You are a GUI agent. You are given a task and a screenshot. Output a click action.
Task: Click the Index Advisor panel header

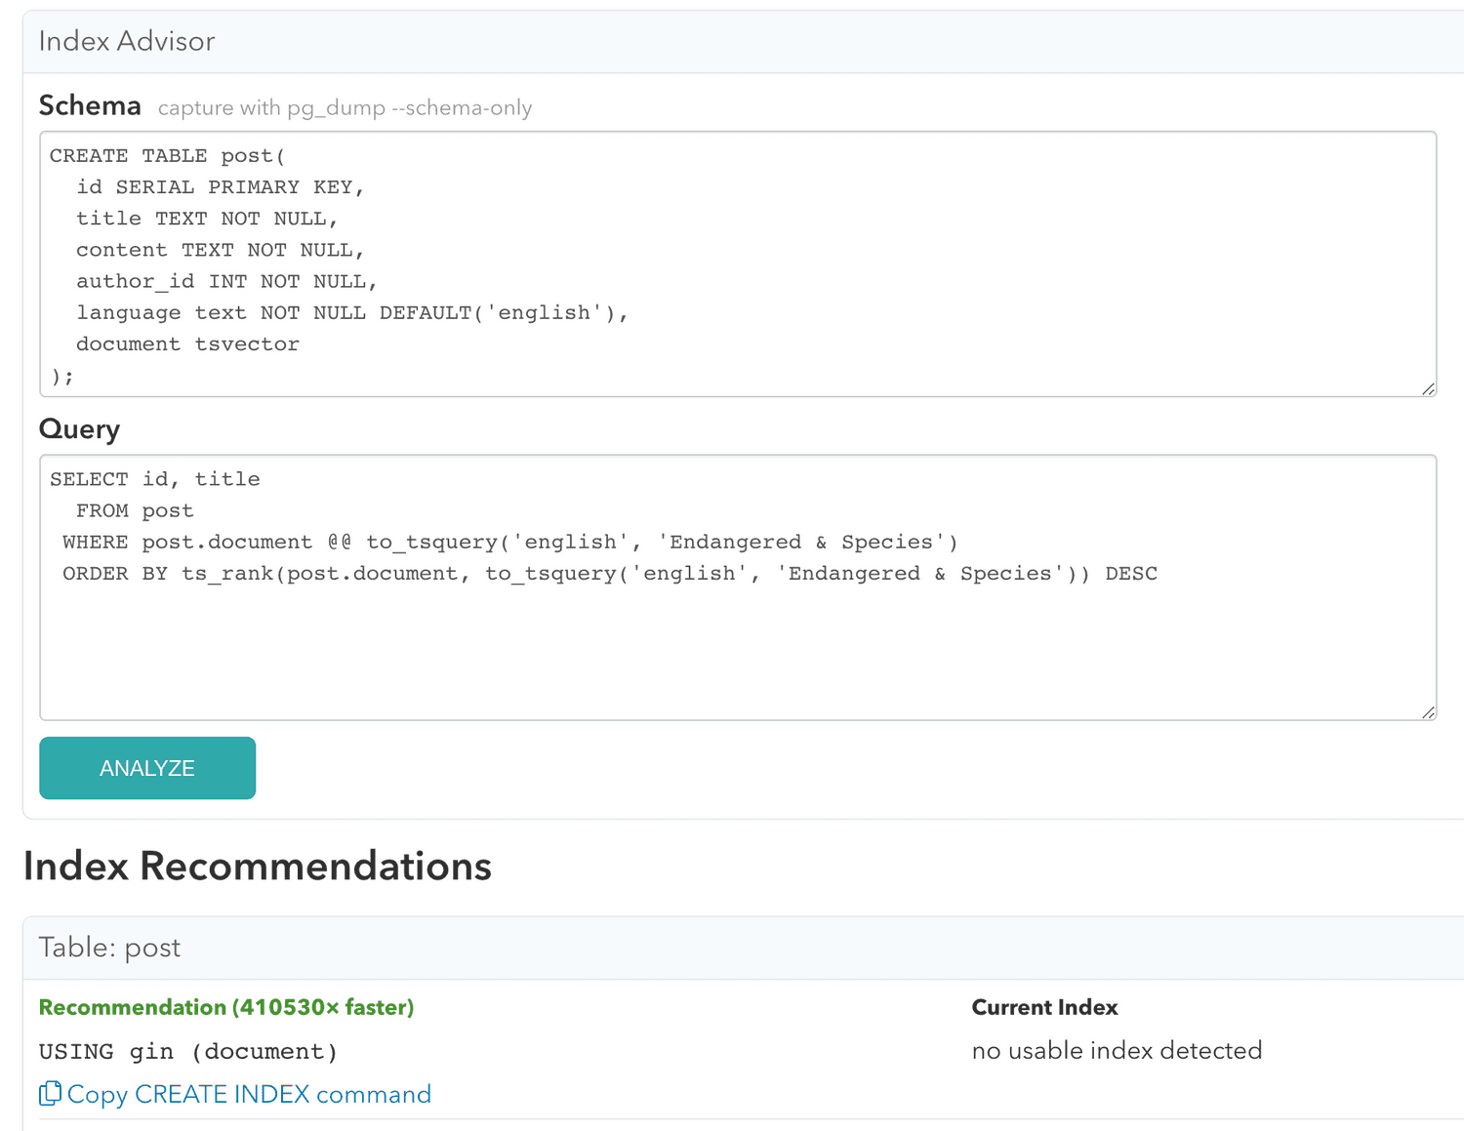[127, 42]
